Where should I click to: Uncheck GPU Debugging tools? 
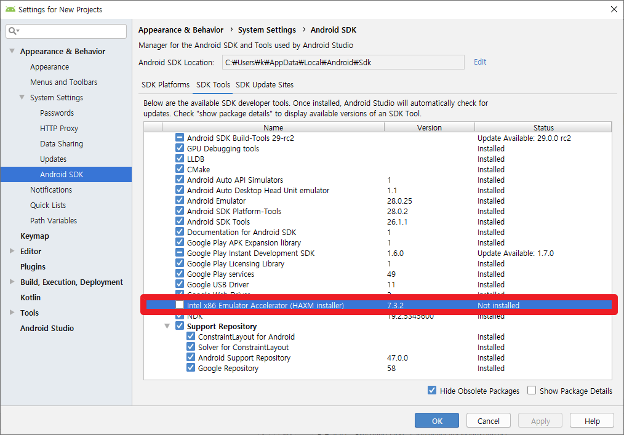click(180, 148)
